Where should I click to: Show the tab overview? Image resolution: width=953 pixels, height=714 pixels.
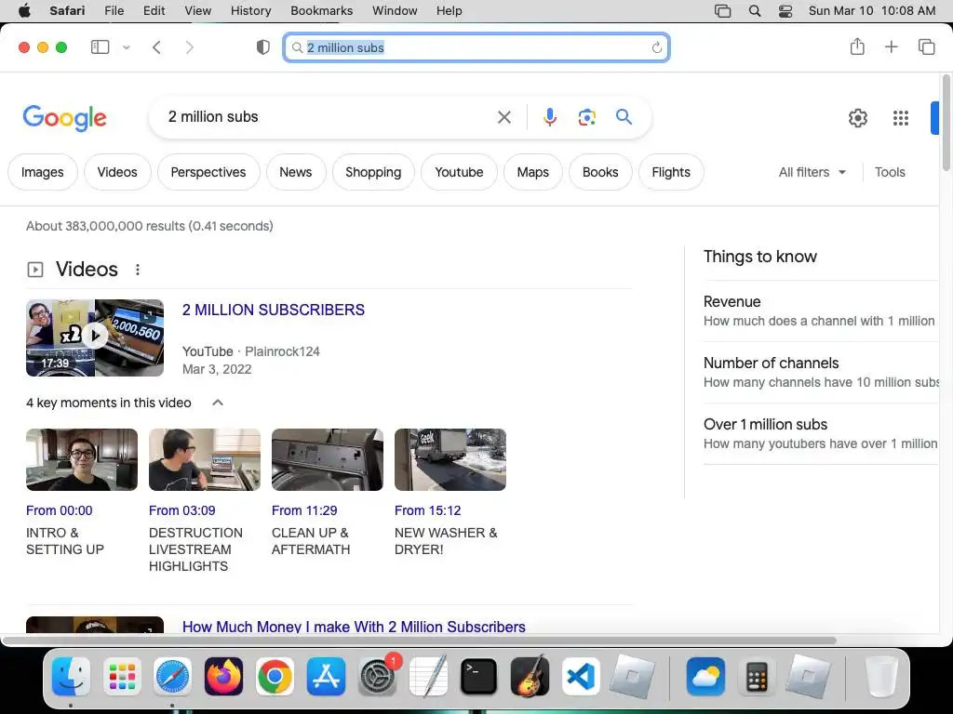pos(926,46)
